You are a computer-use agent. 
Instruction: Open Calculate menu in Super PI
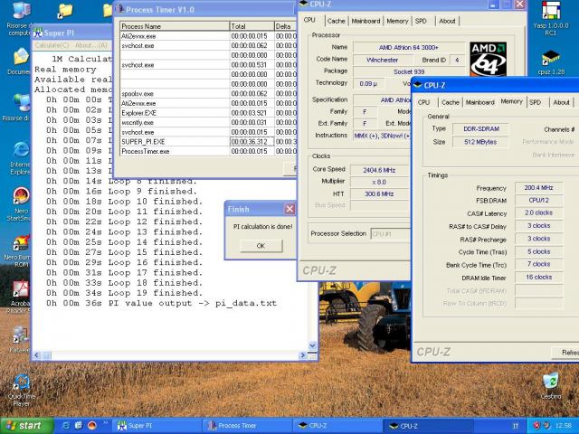click(x=52, y=45)
